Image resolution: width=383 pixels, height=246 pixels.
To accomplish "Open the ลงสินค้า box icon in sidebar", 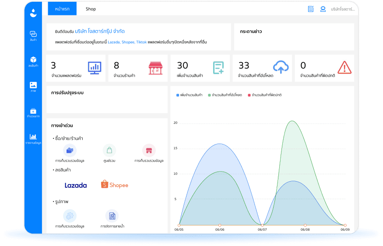I will (33, 62).
